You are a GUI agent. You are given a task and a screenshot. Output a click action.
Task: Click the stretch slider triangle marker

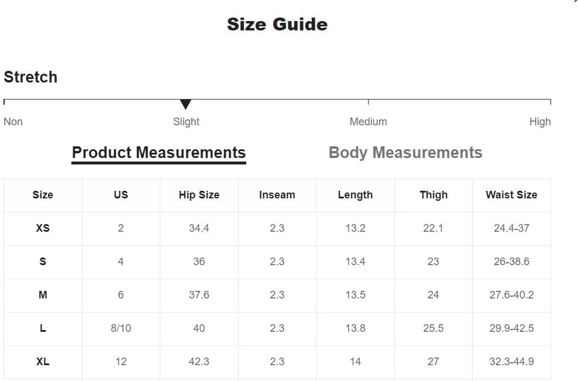click(185, 104)
